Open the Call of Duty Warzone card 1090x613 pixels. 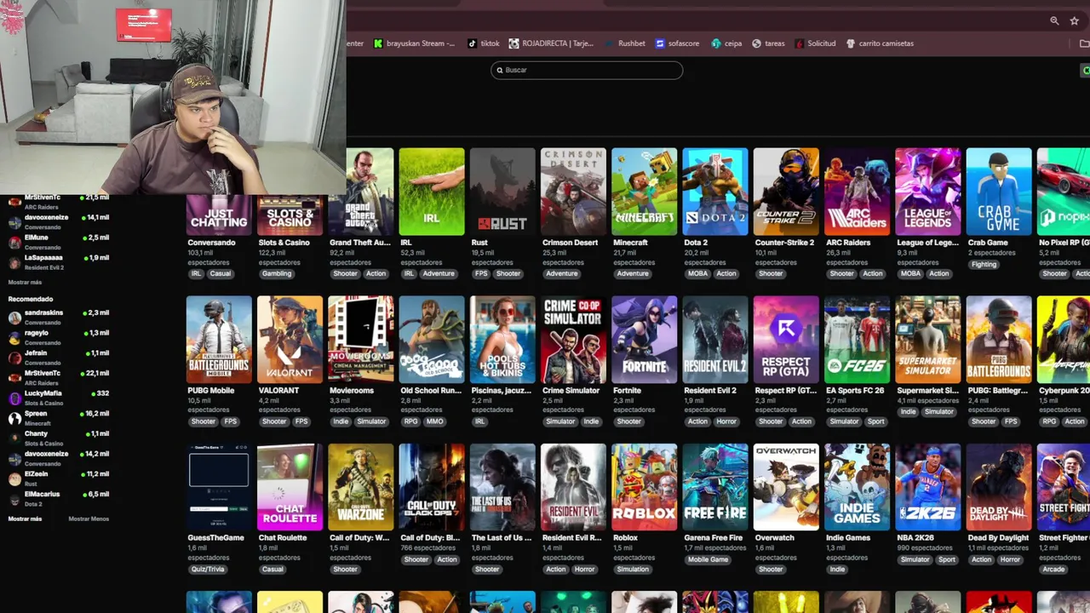pos(361,487)
